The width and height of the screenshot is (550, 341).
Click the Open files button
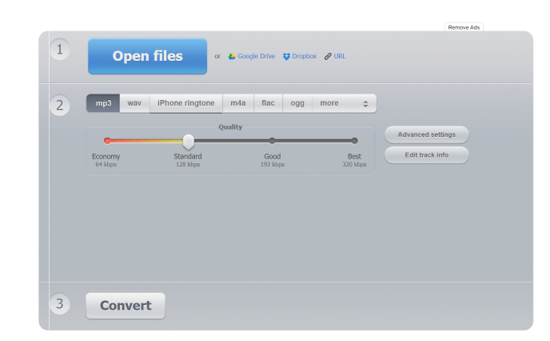147,56
